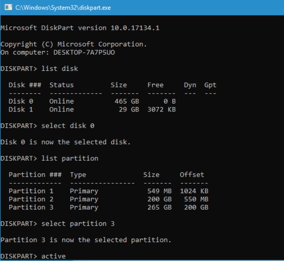Viewport: 284px width, 261px height.
Task: Click the Disk 1 row label
Action: pyautogui.click(x=21, y=109)
